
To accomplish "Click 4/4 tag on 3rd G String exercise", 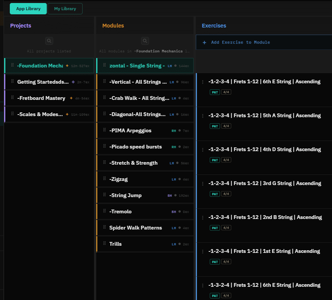I will pyautogui.click(x=226, y=194).
